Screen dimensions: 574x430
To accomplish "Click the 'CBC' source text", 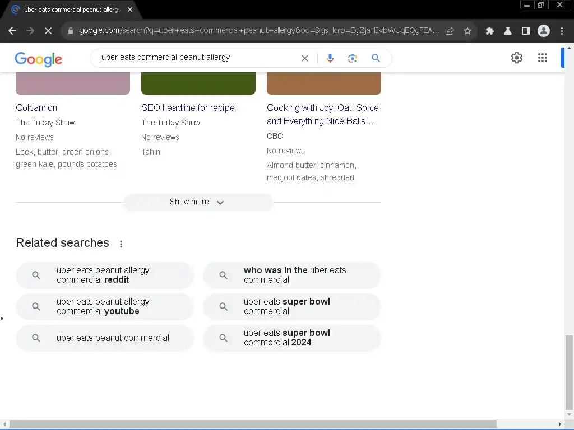I will click(275, 136).
